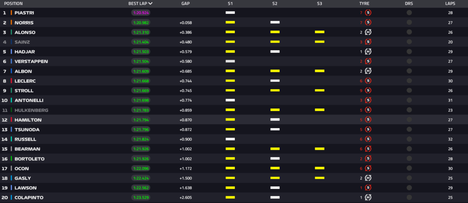The height and width of the screenshot is (203, 468).
Task: Click the Laps column header
Action: click(x=450, y=3)
